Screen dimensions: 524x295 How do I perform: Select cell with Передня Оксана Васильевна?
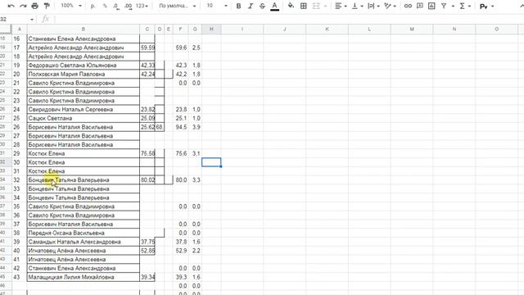pyautogui.click(x=84, y=233)
